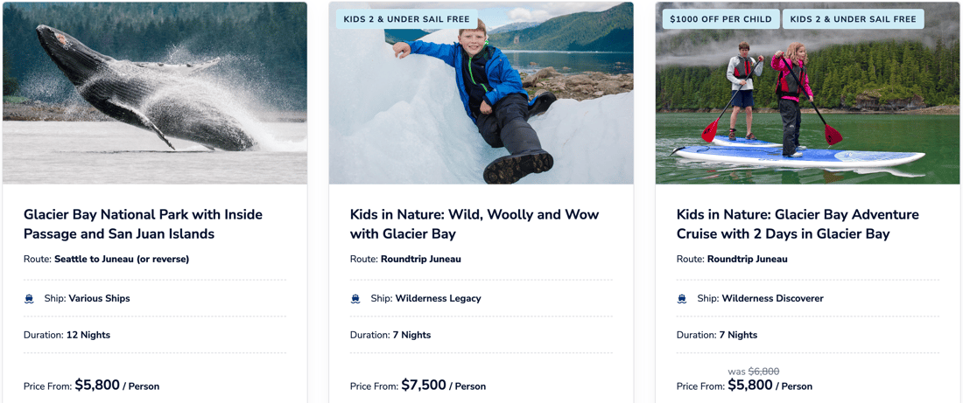Click the $5,800 price on whale card
Image resolution: width=963 pixels, height=403 pixels.
[97, 386]
